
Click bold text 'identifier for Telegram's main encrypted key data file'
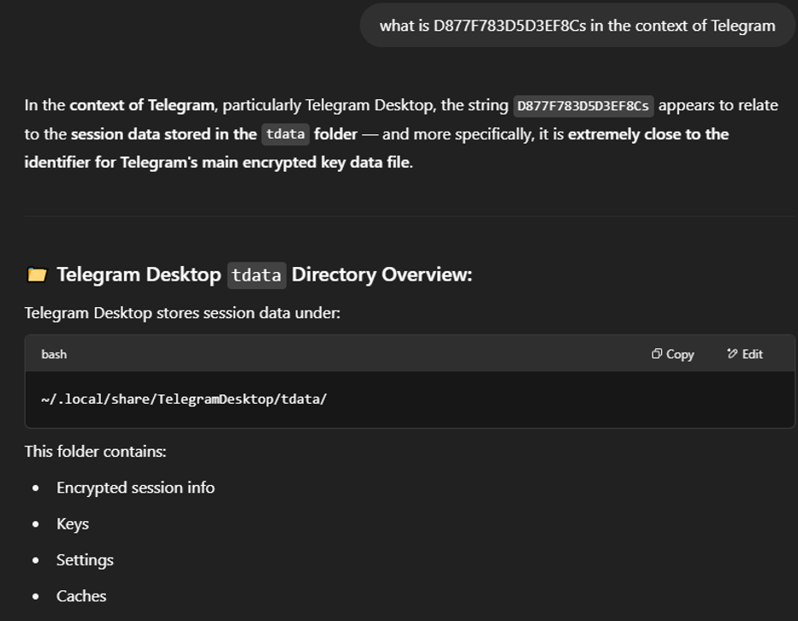[x=217, y=163]
